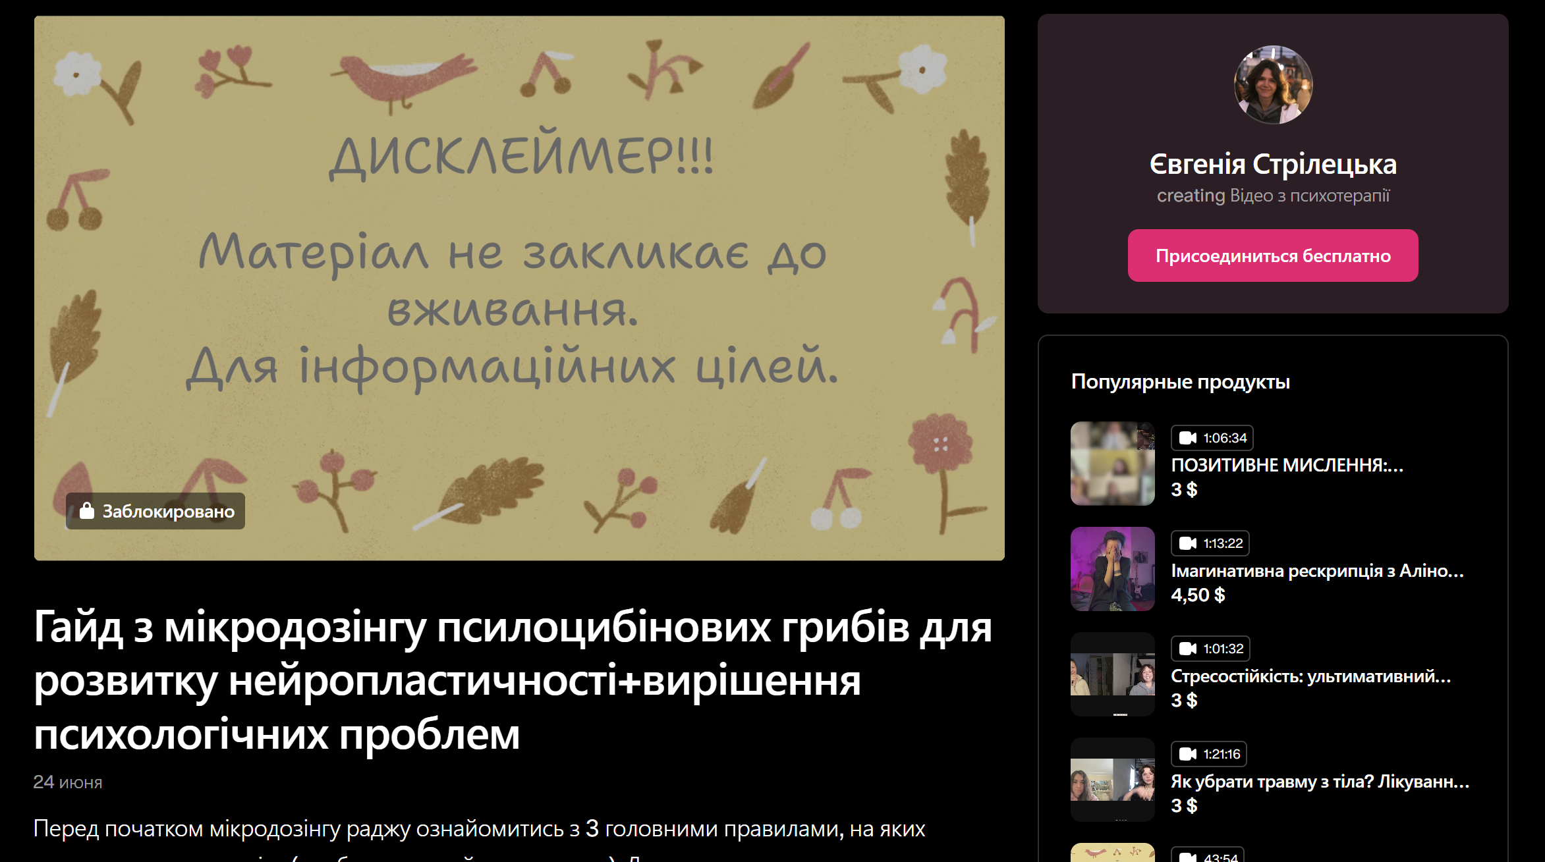The image size is (1545, 862).
Task: Click Як убрати травму video thumbnail
Action: (x=1112, y=780)
